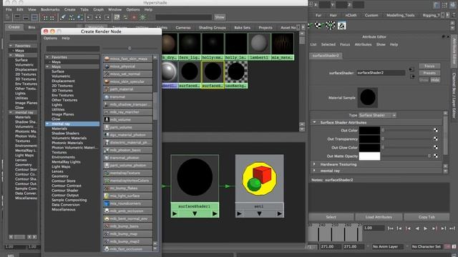The height and width of the screenshot is (257, 458).
Task: Create a path_material node
Action: point(127,89)
